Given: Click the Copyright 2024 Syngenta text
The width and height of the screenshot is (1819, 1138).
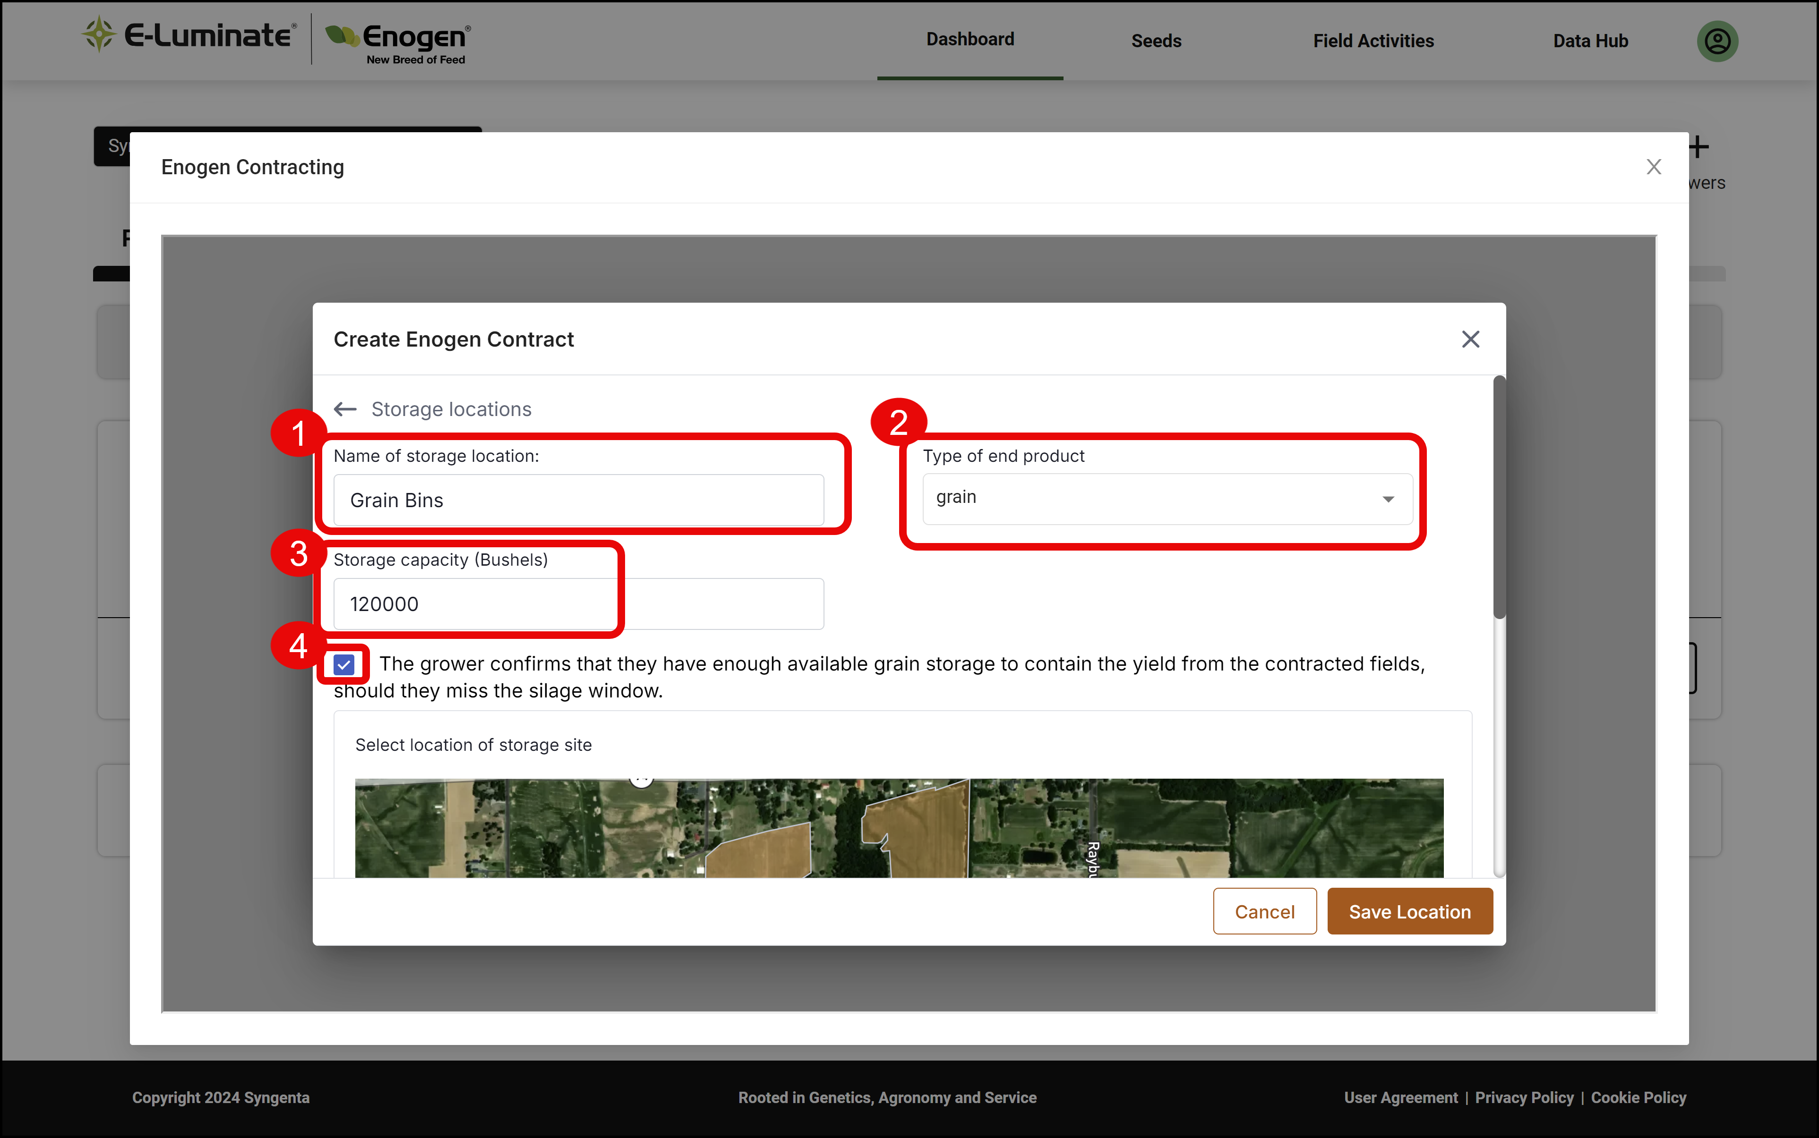Looking at the screenshot, I should pos(221,1097).
